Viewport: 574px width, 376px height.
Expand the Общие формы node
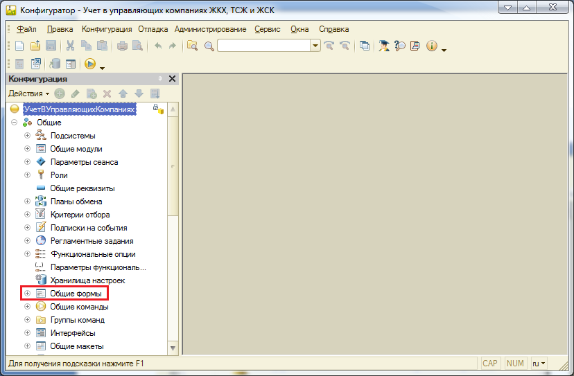coord(28,294)
